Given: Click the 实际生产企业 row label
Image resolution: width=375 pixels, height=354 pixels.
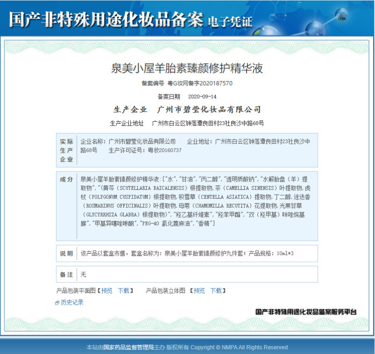Looking at the screenshot, I should point(67,150).
